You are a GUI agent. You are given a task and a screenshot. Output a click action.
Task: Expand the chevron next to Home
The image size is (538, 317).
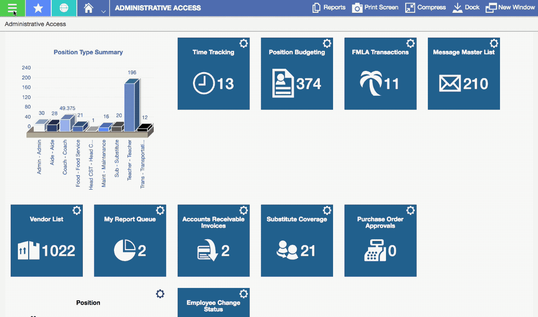click(103, 11)
